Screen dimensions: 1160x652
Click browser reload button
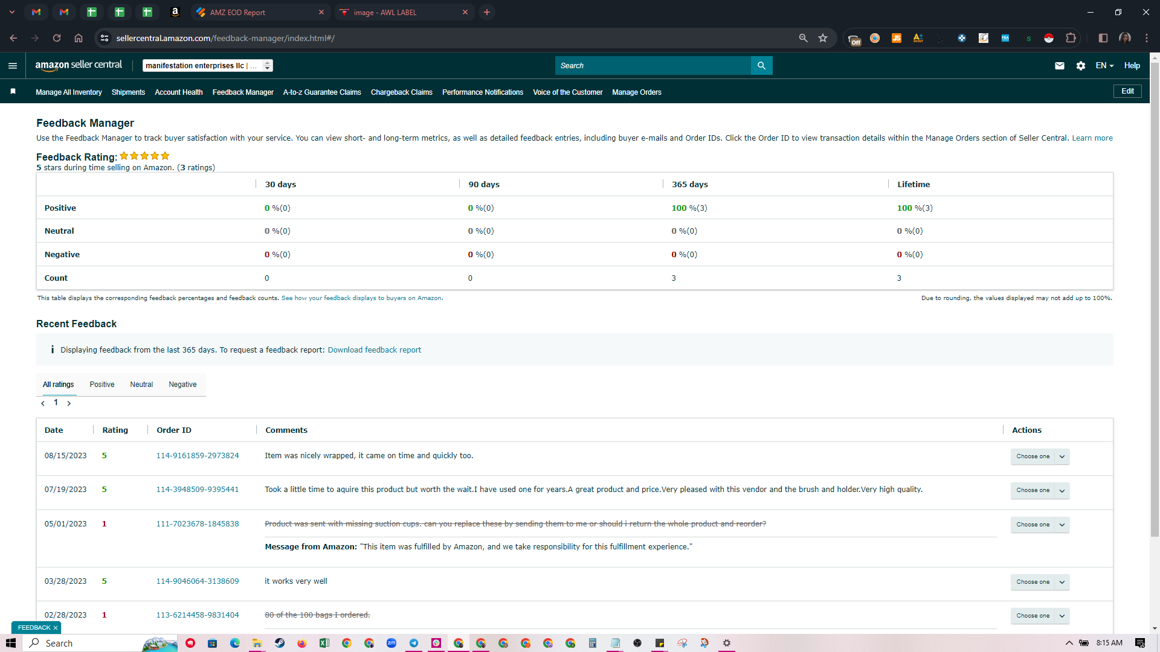pos(57,38)
